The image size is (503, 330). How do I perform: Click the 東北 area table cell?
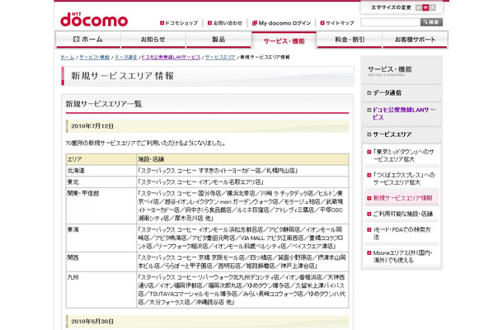101,182
